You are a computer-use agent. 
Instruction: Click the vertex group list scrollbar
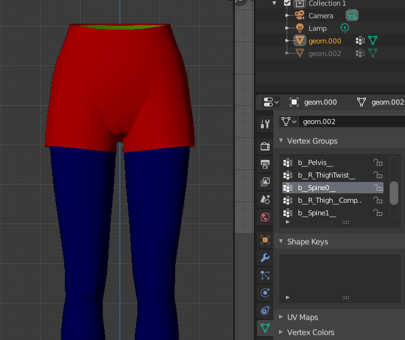pos(394,193)
